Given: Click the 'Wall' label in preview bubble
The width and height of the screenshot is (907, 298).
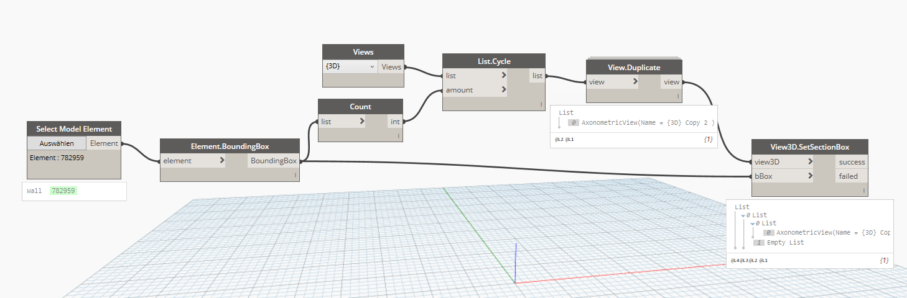Looking at the screenshot, I should click(34, 191).
